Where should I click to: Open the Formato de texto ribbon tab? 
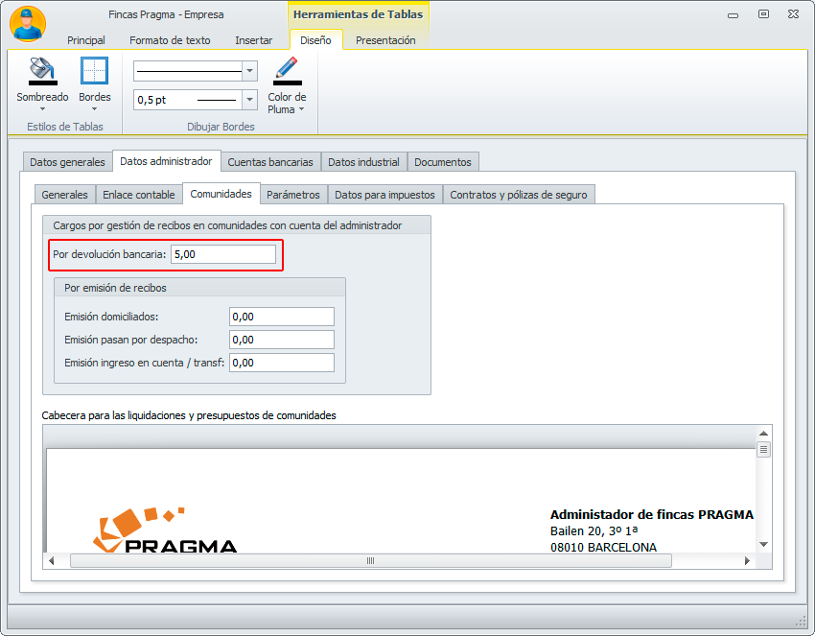[170, 40]
